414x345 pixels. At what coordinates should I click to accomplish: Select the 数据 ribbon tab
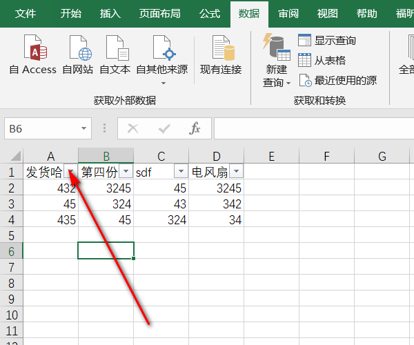click(x=249, y=14)
